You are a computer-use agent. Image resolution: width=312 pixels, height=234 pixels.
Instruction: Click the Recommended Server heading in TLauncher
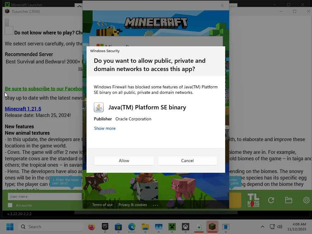pos(29,54)
